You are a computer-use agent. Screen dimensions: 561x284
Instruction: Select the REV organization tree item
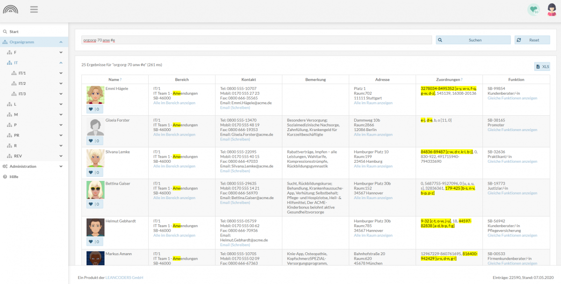[x=18, y=156]
